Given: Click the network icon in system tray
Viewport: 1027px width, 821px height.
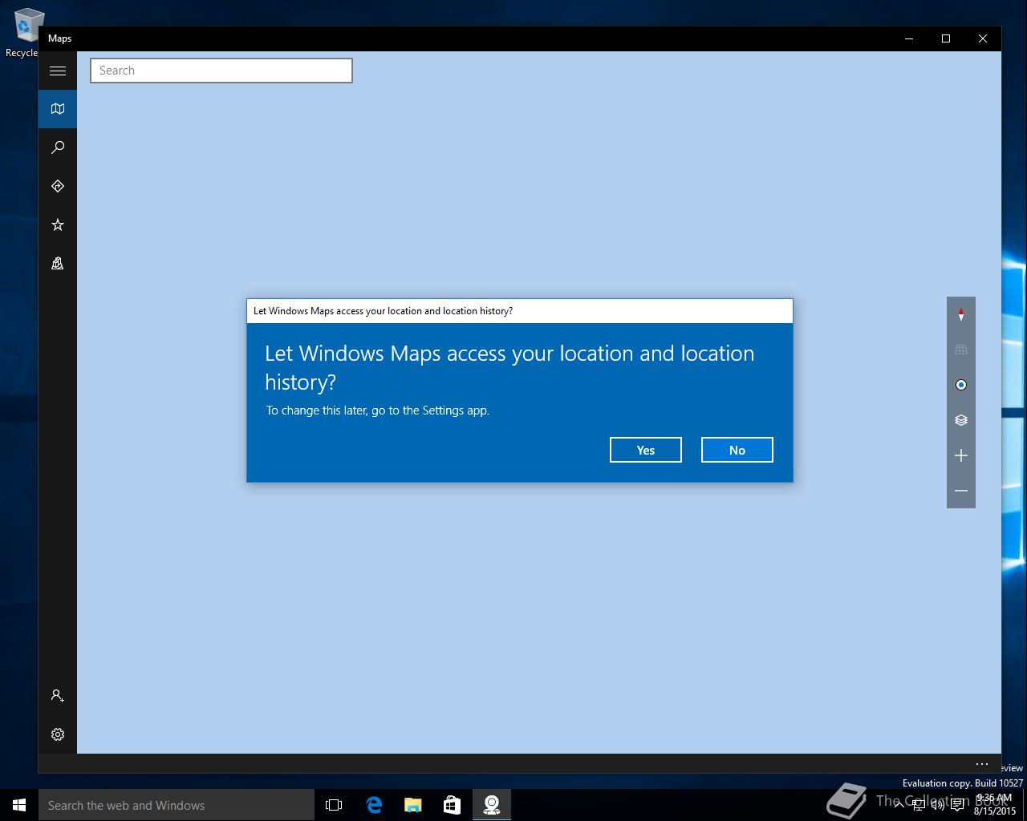Looking at the screenshot, I should click(919, 805).
